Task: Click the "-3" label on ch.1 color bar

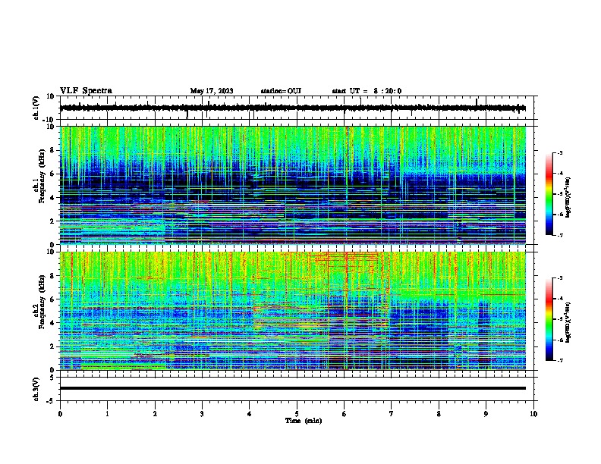Action: click(x=560, y=152)
